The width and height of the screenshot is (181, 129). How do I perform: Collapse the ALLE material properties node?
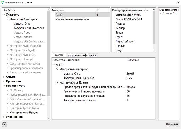[x=54, y=65]
